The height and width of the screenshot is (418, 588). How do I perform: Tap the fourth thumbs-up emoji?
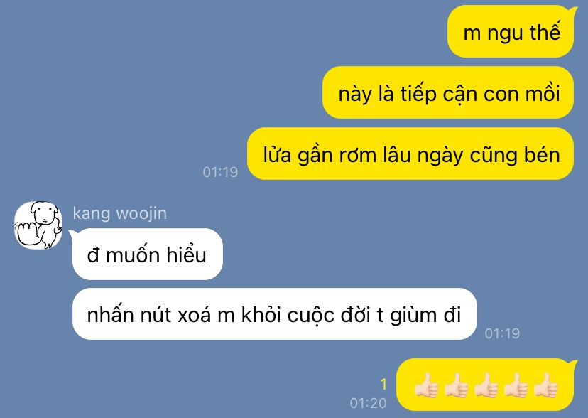point(516,385)
